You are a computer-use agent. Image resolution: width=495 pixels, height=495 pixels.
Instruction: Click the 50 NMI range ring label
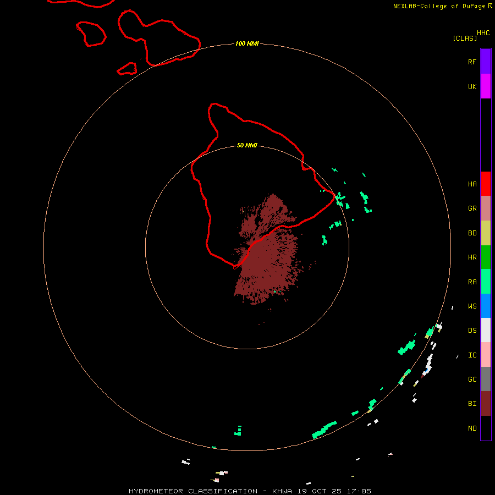(247, 145)
